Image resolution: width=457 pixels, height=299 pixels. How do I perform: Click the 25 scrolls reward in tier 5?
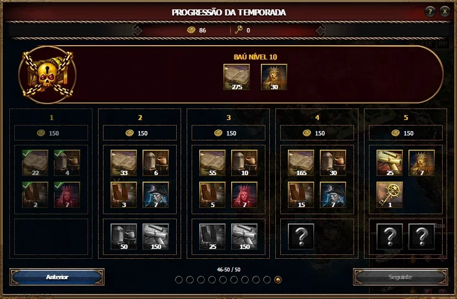pyautogui.click(x=390, y=162)
